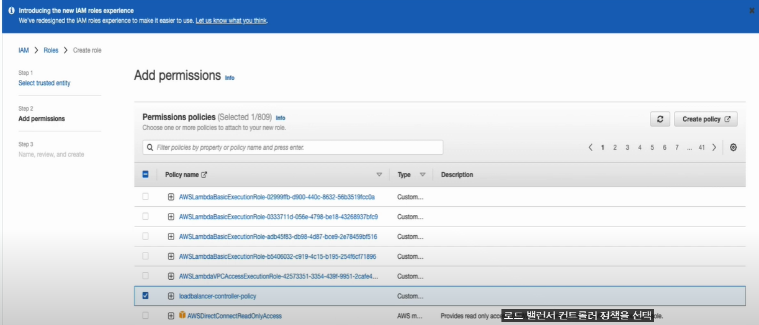Check AWSLambdaBasicExecutionRole-02999ffb policy checkbox
Viewport: 759px width, 325px height.
145,196
